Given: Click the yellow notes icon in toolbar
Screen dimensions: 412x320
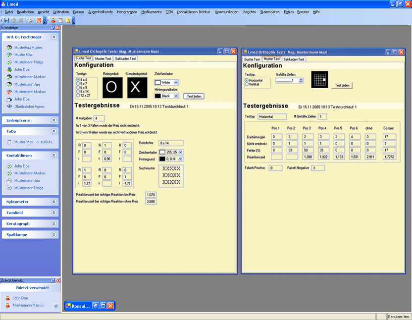Looking at the screenshot, I should coord(67,20).
